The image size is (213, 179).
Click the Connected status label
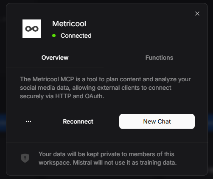click(76, 36)
